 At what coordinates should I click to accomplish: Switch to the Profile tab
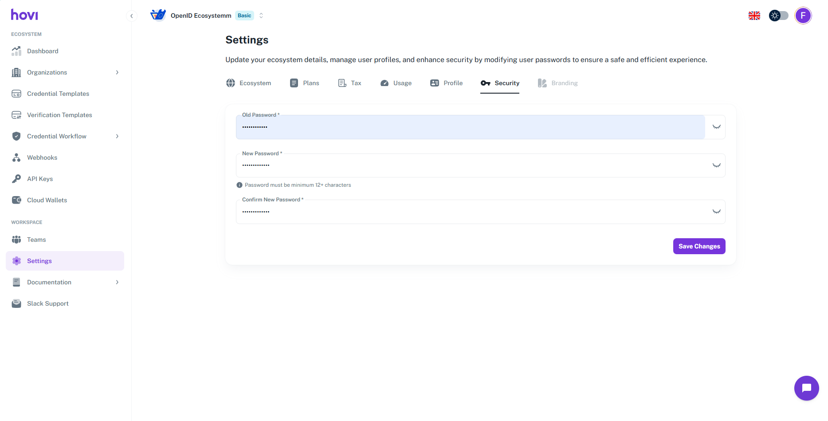(x=446, y=83)
